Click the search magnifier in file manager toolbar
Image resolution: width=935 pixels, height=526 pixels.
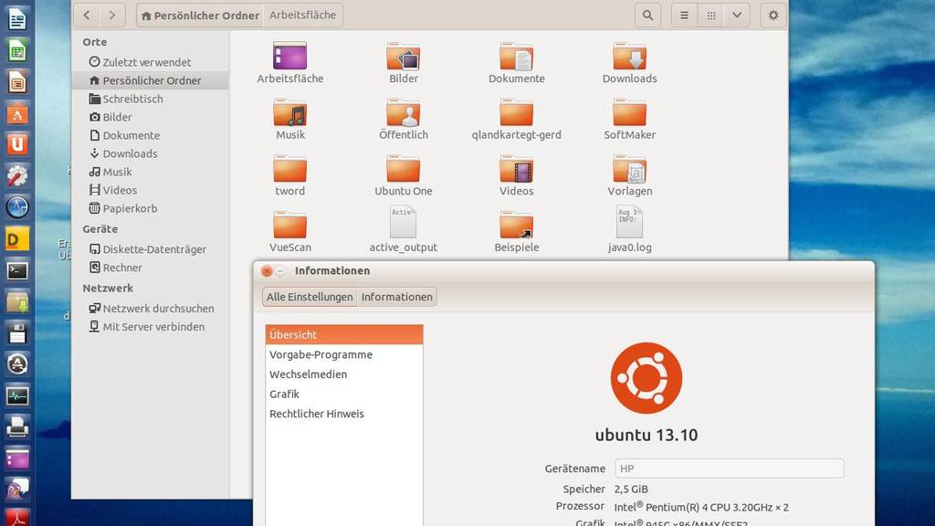coord(647,16)
